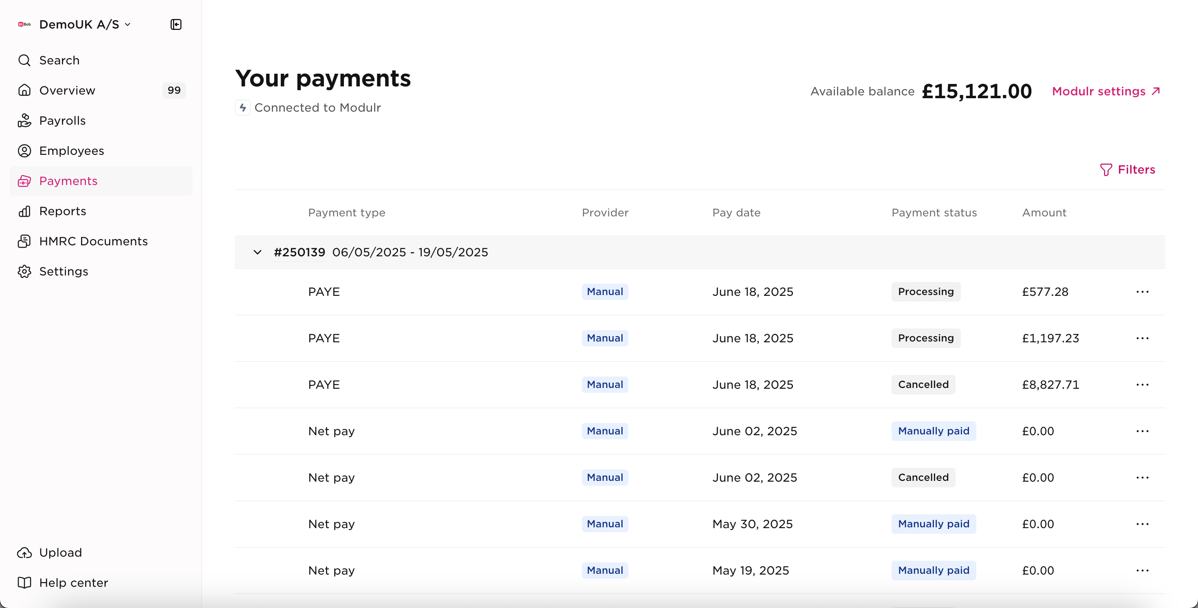Click the ellipsis on the cancelled £8,827.71 payment
This screenshot has height=608, width=1198.
pos(1143,384)
